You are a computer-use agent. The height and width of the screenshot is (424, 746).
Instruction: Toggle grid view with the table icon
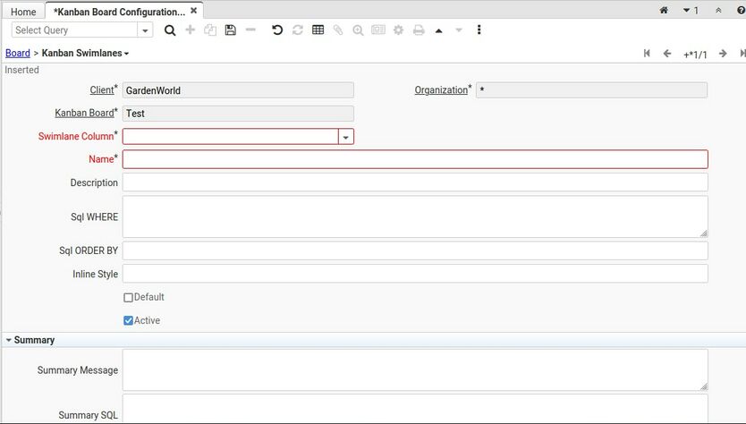click(x=318, y=30)
